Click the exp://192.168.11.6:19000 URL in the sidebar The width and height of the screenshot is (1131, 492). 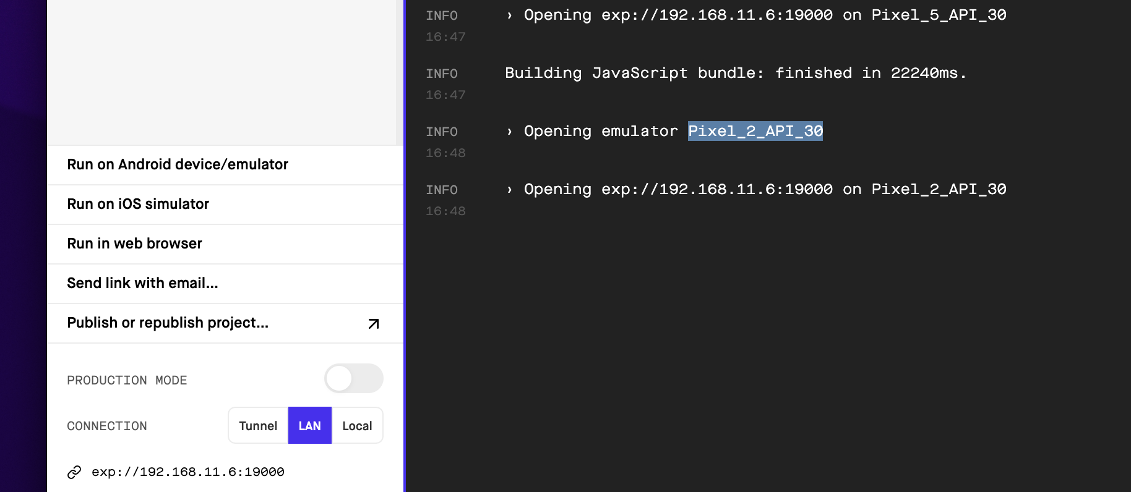[x=188, y=472]
